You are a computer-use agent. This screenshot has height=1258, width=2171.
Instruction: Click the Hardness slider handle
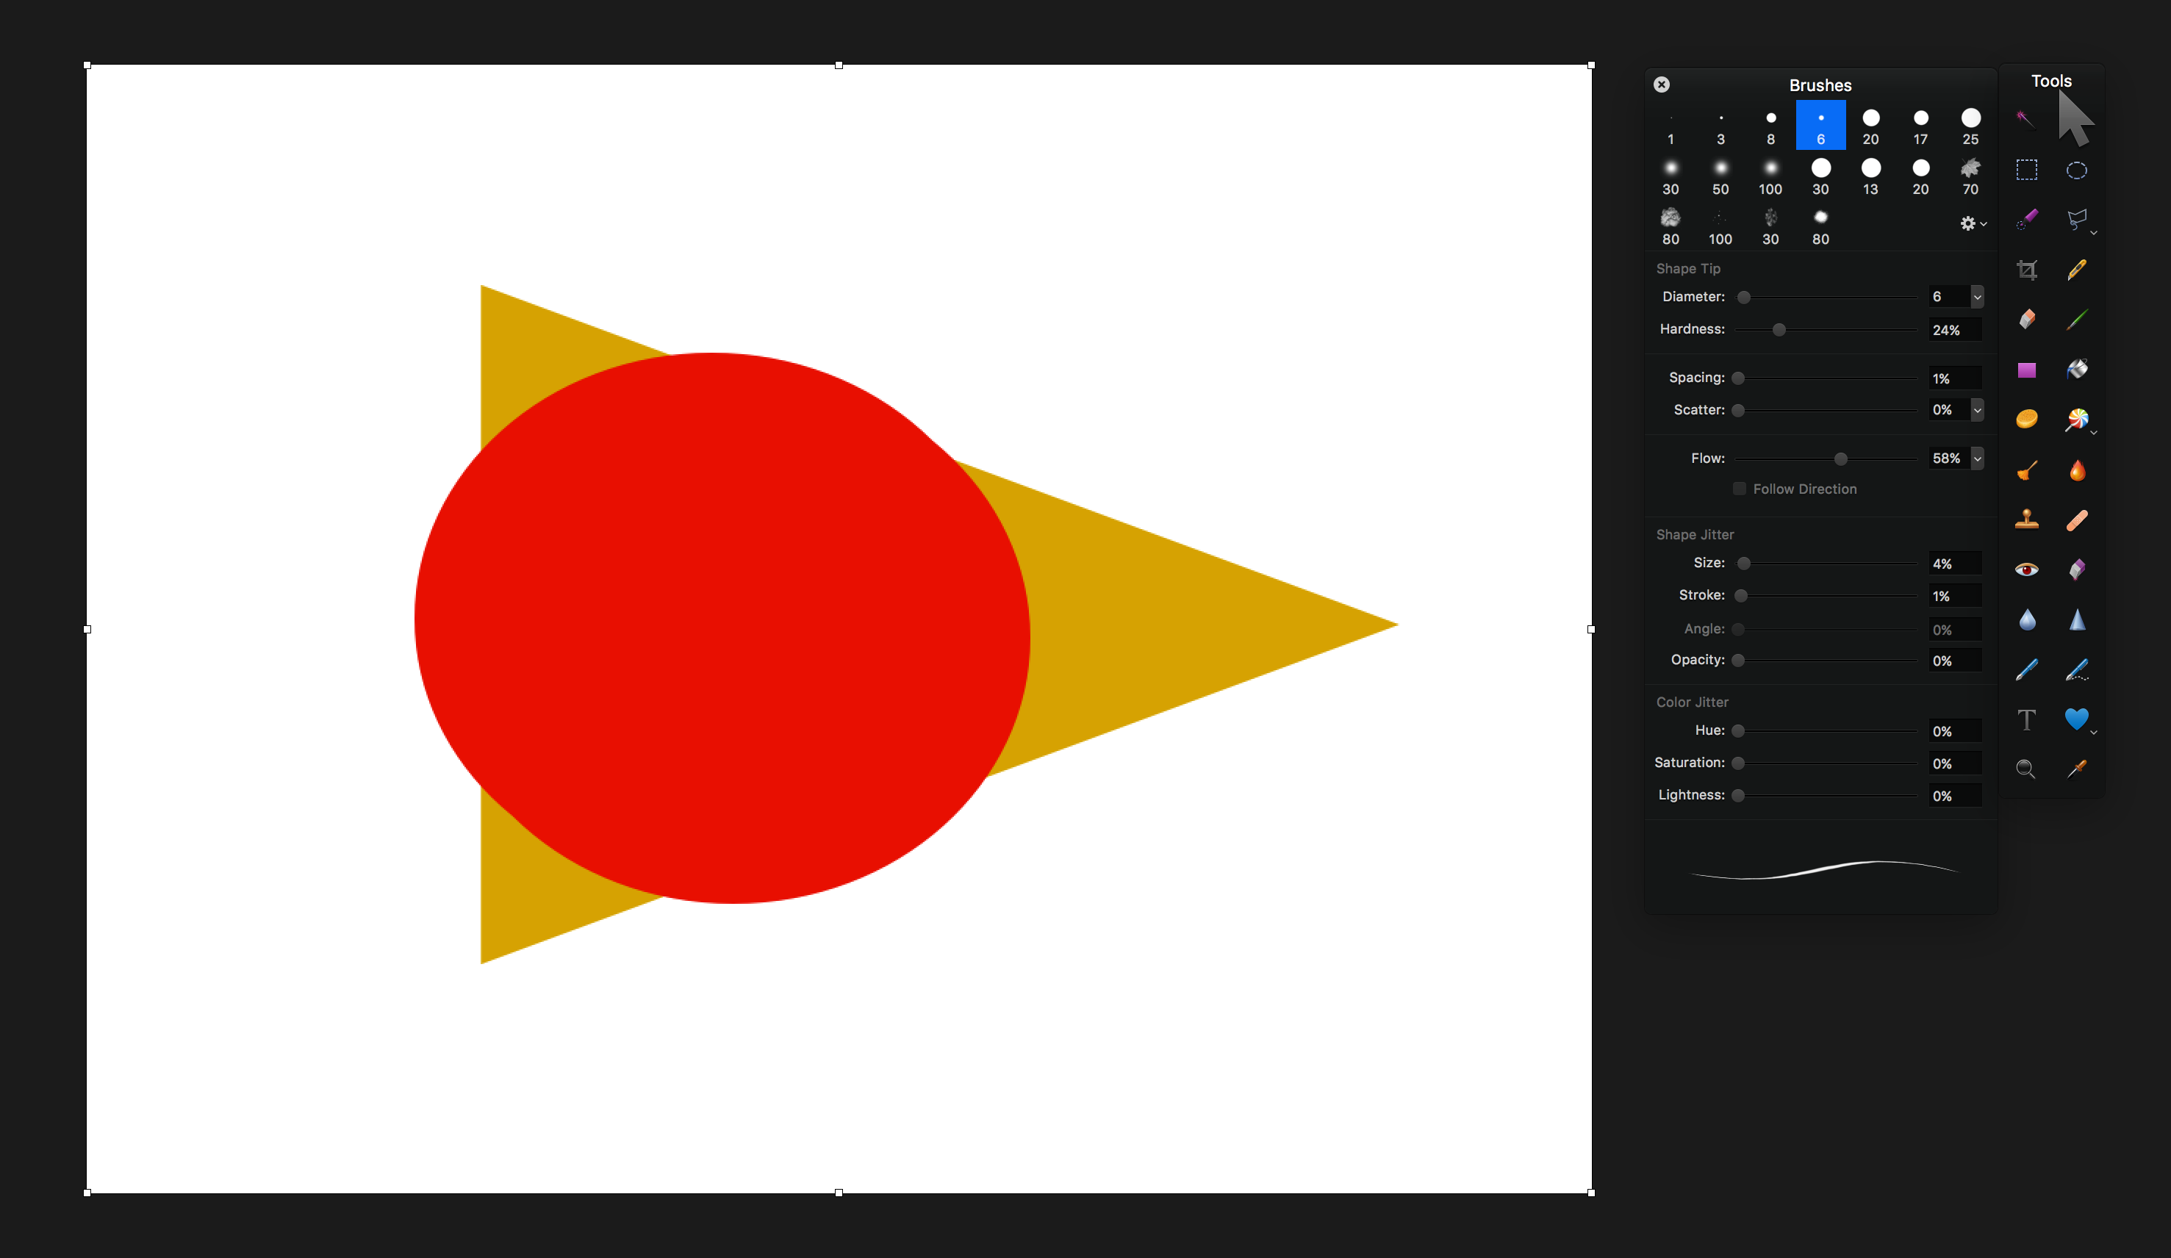point(1779,330)
